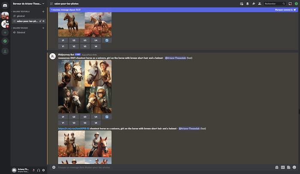Click V1 under the top image grid
Image resolution: width=300 pixels, height=174 pixels.
pyautogui.click(x=63, y=46)
